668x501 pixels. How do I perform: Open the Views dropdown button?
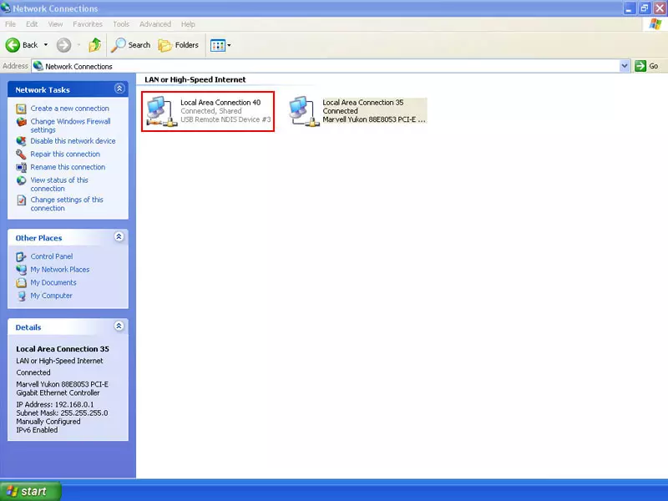tap(220, 45)
